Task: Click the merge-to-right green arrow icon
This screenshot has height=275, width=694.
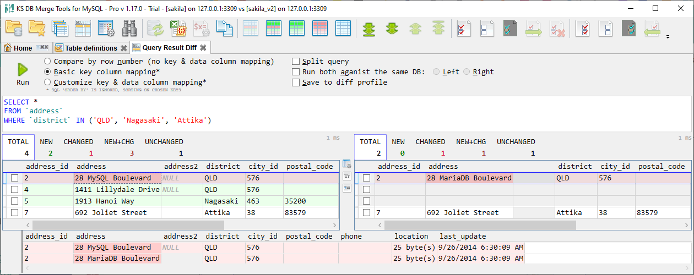Action: [x=534, y=28]
